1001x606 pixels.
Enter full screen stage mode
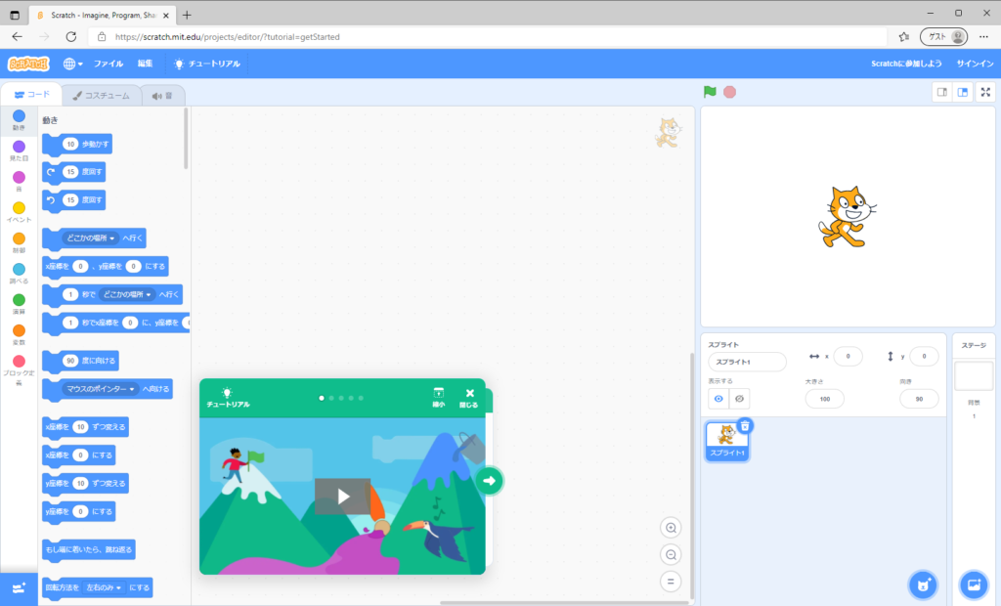985,92
